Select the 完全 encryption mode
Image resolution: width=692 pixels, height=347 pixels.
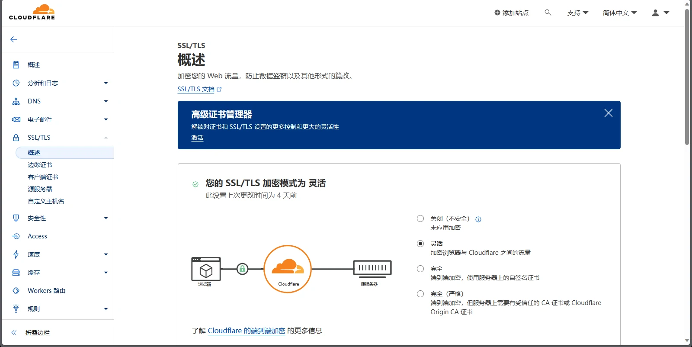click(420, 269)
